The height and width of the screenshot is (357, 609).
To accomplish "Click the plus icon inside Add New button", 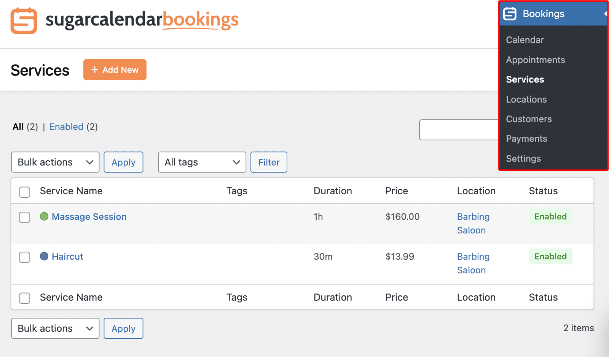I will coord(94,70).
